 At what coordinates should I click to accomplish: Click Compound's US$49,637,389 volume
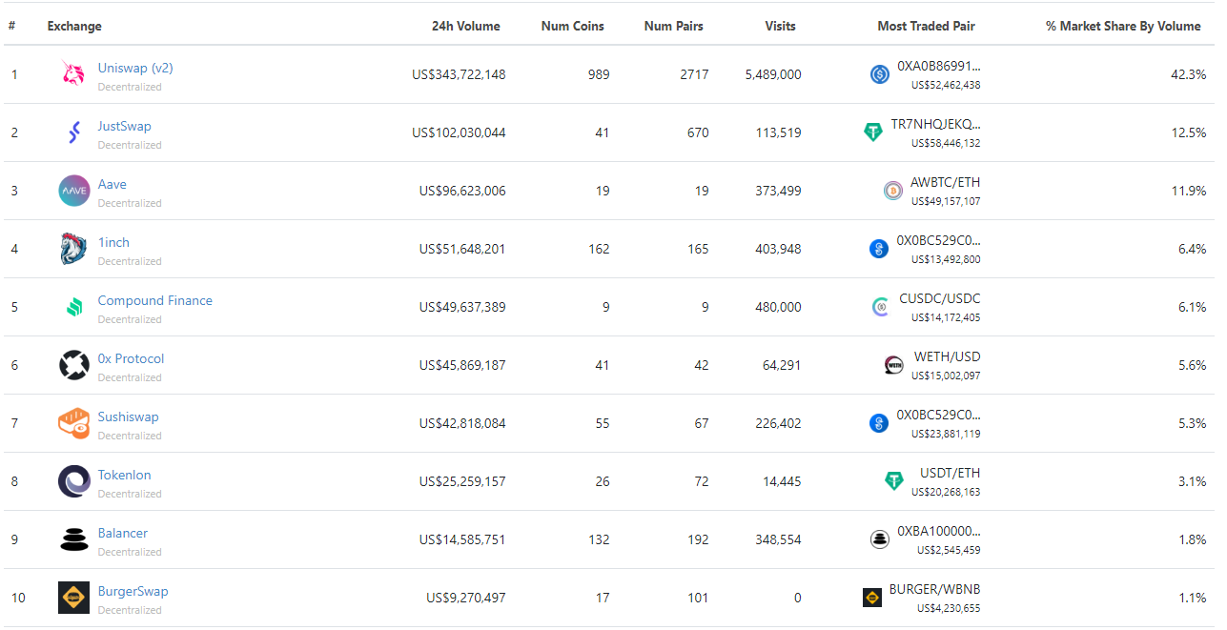pos(462,307)
